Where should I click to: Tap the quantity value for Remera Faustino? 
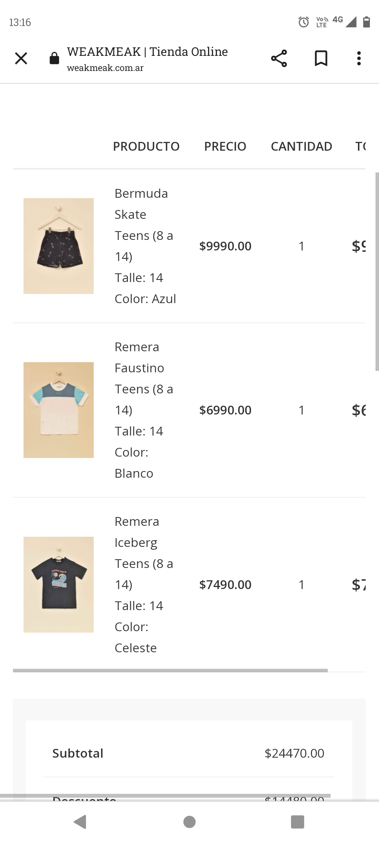301,410
